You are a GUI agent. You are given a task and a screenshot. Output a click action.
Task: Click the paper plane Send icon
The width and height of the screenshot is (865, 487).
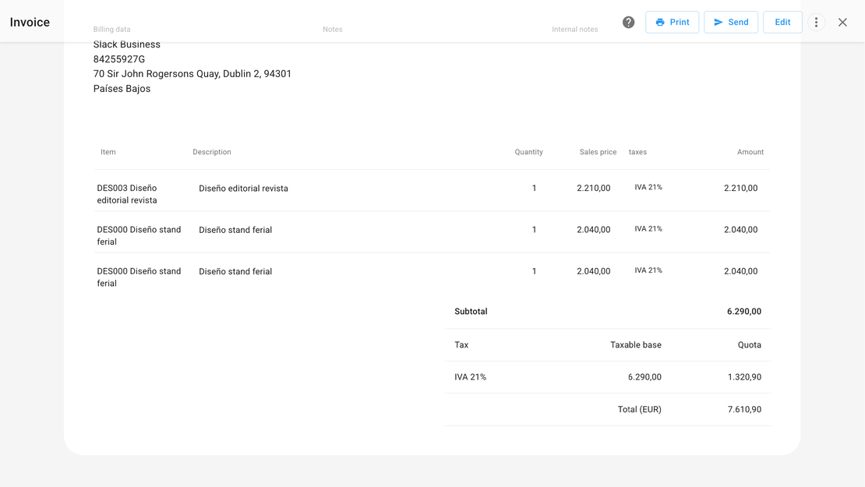(x=718, y=23)
